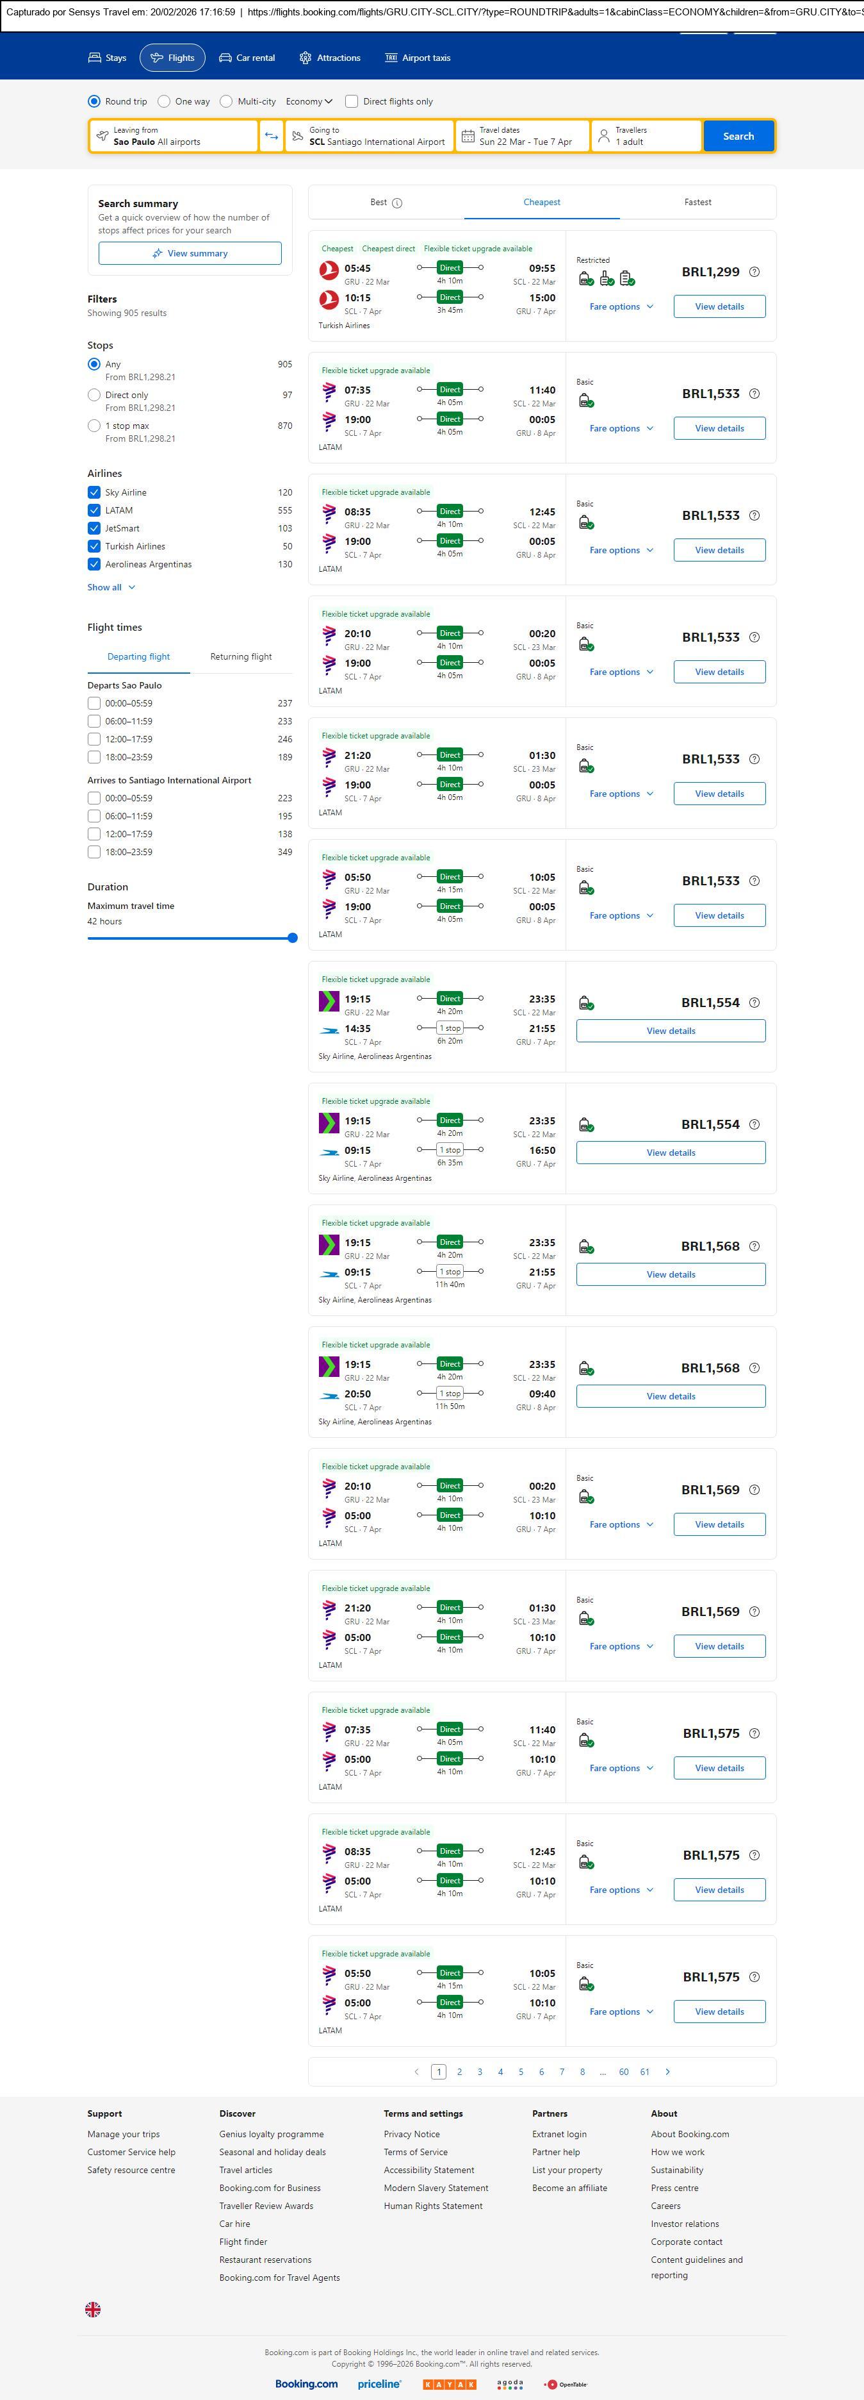Enable the Direct flights only checkbox
The width and height of the screenshot is (864, 2400).
pos(352,101)
